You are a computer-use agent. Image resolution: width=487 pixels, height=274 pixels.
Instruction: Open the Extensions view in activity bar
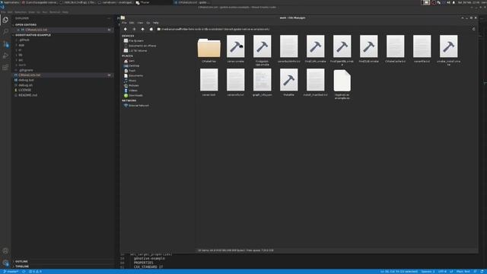(5, 68)
